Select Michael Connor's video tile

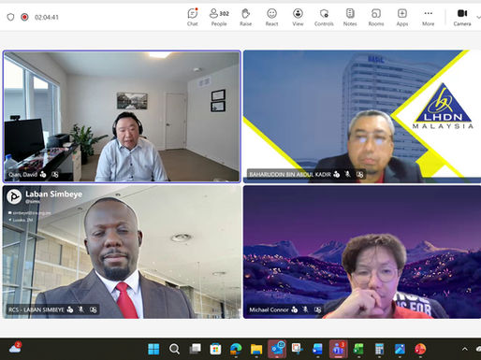[362, 252]
